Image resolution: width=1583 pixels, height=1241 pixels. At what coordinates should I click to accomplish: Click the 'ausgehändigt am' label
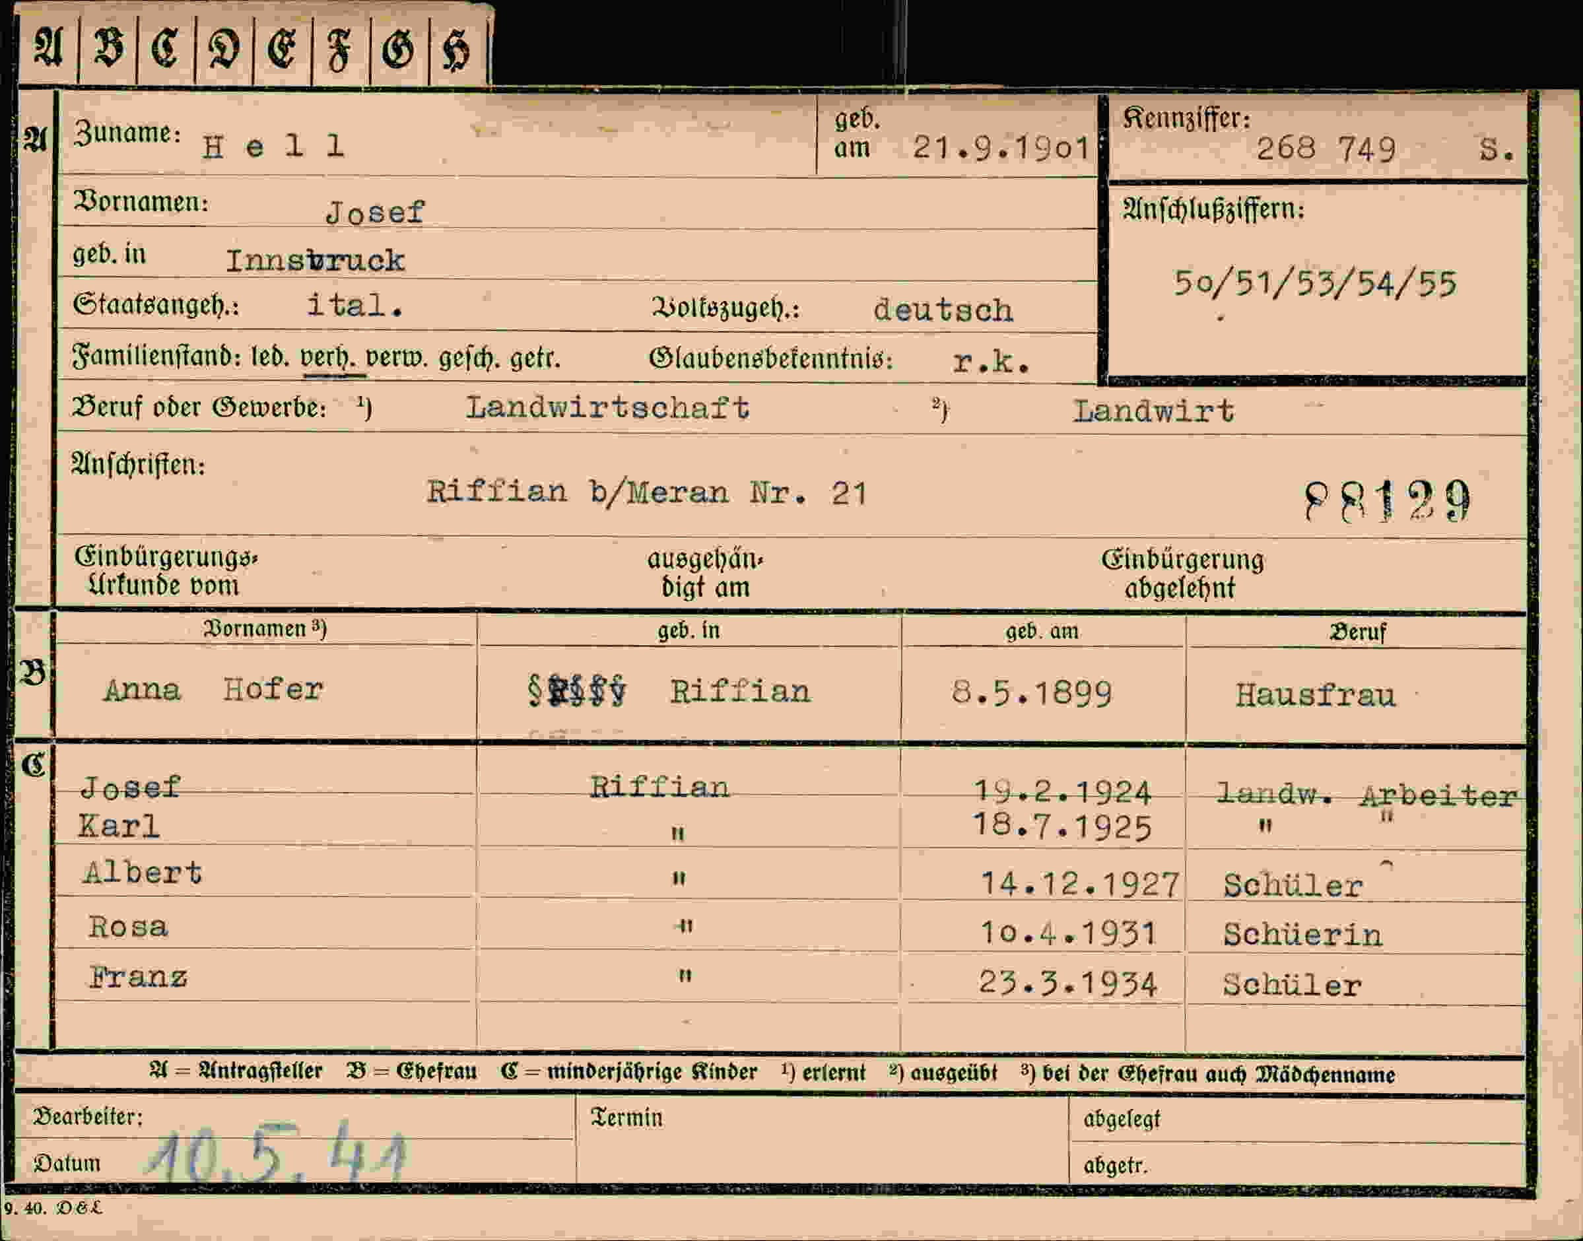(x=704, y=573)
